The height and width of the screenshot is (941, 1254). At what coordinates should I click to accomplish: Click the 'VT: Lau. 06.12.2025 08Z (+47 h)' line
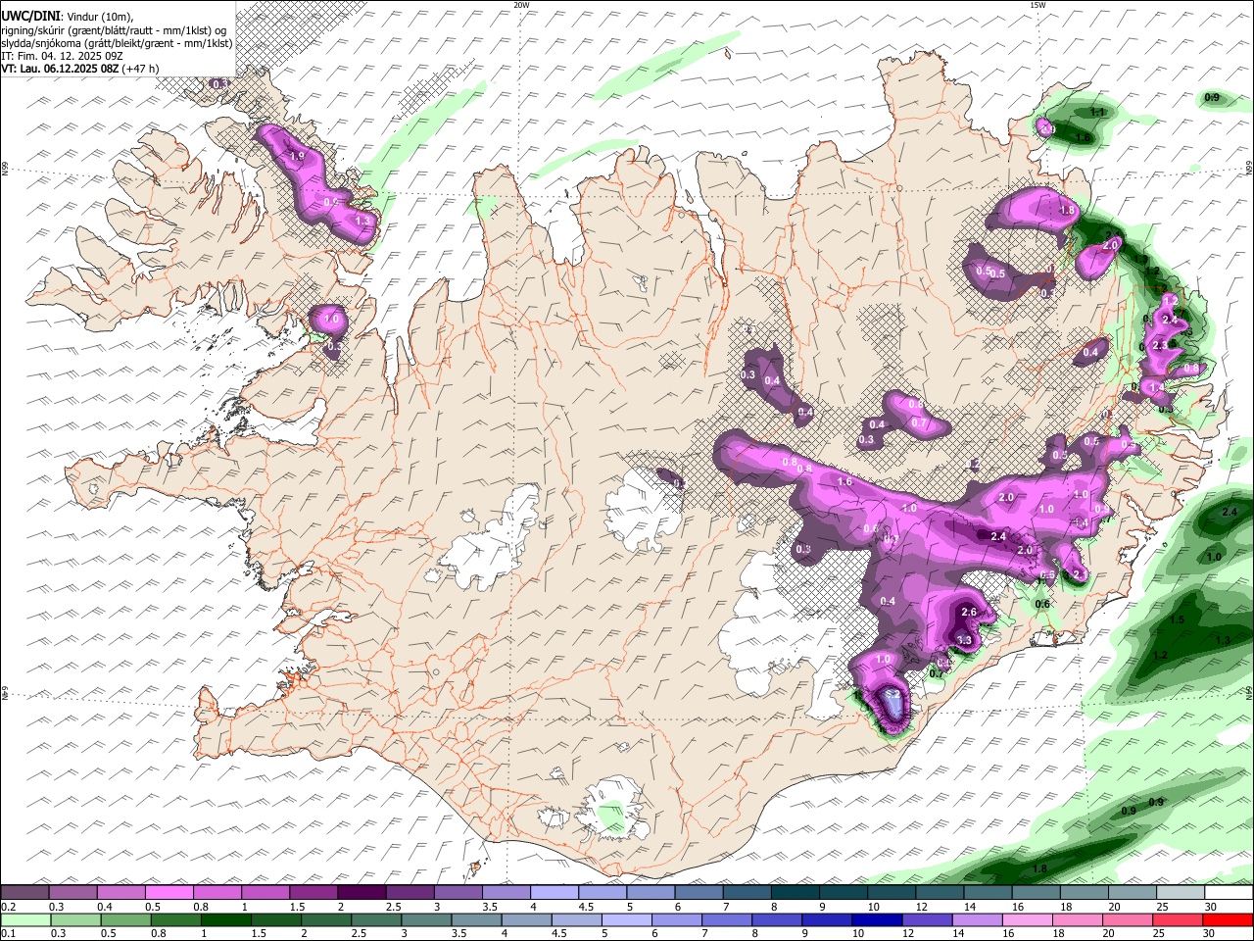pos(79,69)
